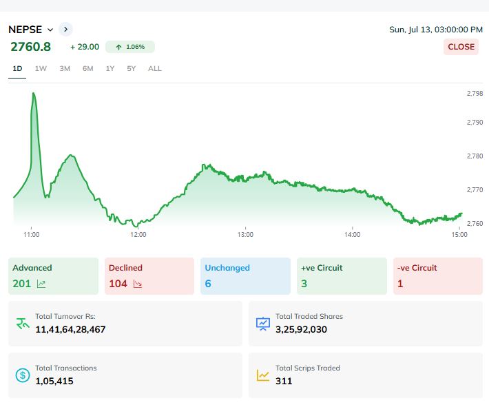Viewport: 489px width, 407px height.
Task: Show the 6M chart range
Action: coord(87,69)
